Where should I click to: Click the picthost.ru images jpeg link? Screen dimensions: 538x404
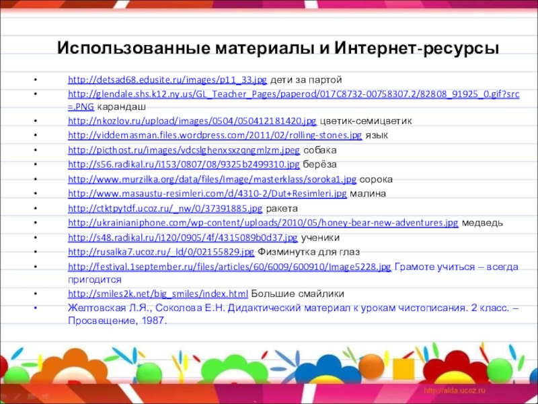(184, 150)
